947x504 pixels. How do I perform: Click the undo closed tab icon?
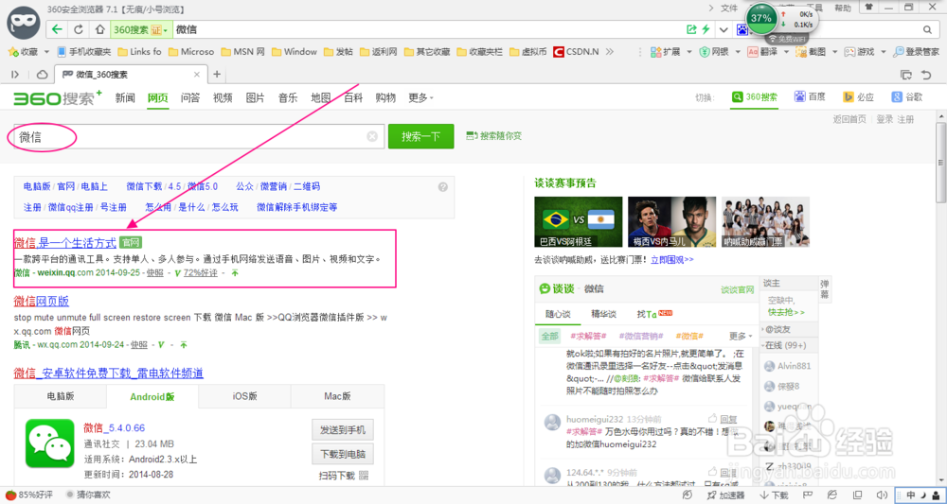click(x=926, y=75)
